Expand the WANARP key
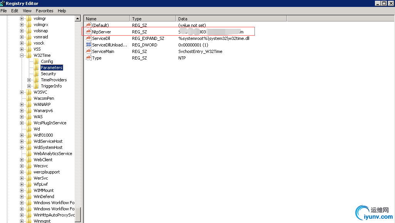The height and width of the screenshot is (223, 395). pos(22,105)
